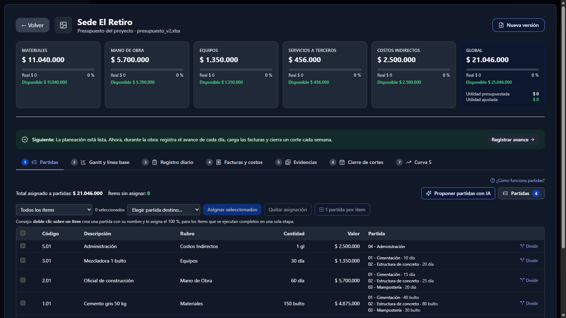Click the Dividir icon for Cemento gris 50 kg
Viewport: 566px width, 318px height.
522,304
